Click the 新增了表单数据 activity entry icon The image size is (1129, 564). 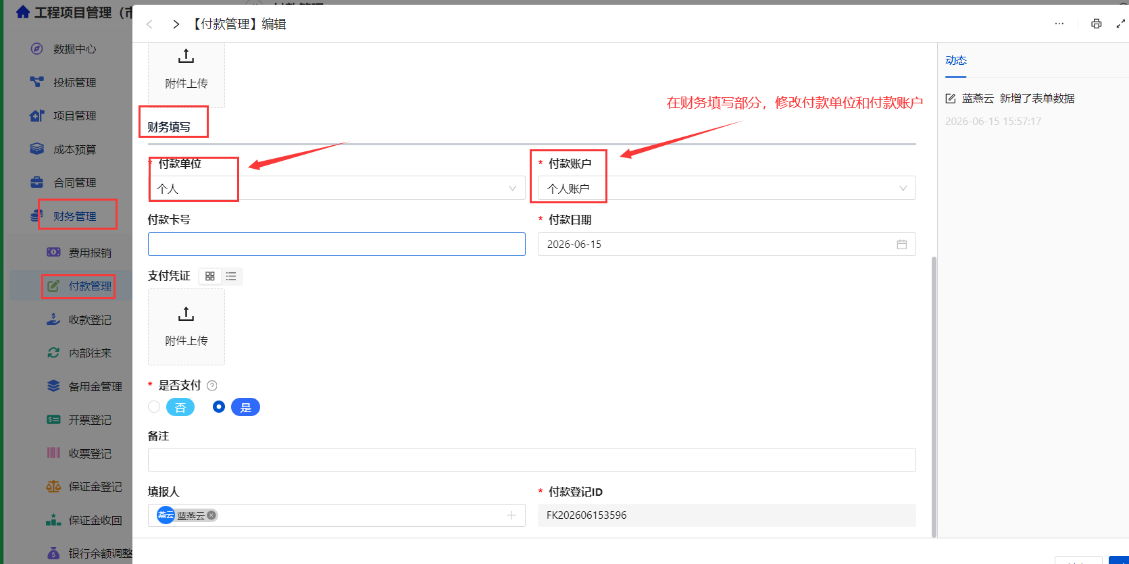pos(951,99)
